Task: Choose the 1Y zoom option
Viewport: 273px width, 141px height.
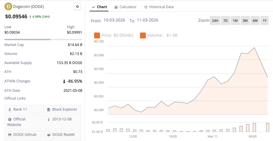Action: click(x=264, y=21)
